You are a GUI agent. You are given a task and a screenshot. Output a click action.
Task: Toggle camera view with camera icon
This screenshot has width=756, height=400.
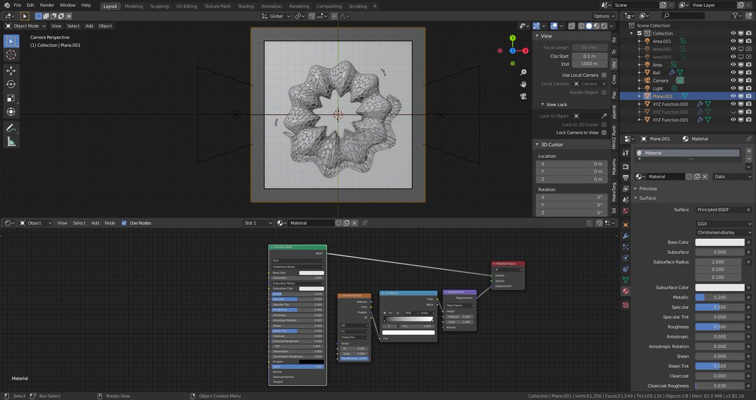523,96
